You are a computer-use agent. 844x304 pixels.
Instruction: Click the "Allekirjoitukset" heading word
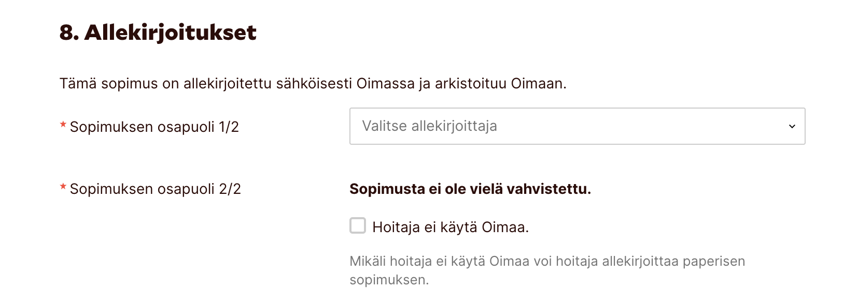[170, 33]
